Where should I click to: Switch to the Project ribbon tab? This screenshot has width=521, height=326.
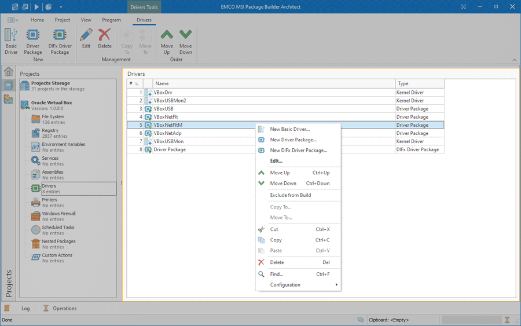[62, 20]
